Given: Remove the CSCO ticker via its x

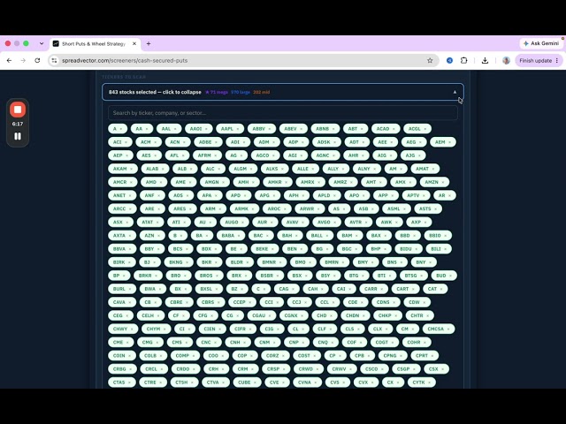Looking at the screenshot, I should 382,369.
